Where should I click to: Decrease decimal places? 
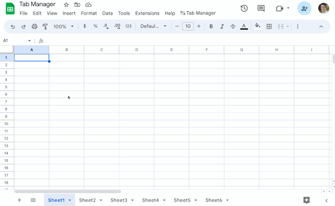tap(106, 26)
